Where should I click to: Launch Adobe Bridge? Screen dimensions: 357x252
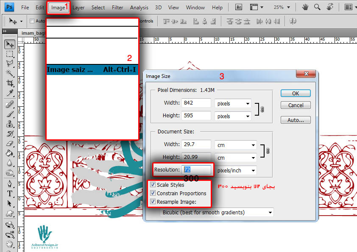pos(239,7)
